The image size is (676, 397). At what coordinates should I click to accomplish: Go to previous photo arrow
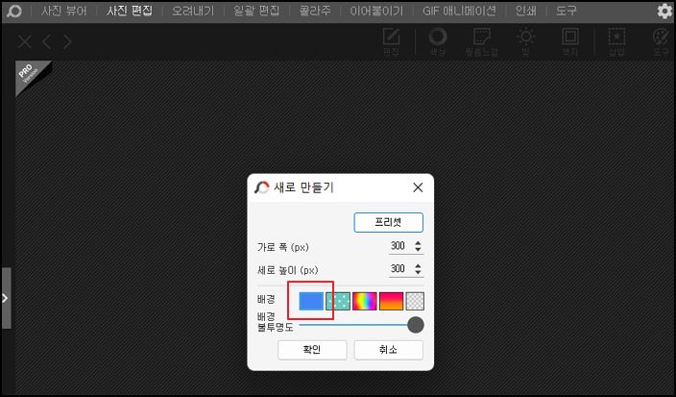(x=47, y=42)
